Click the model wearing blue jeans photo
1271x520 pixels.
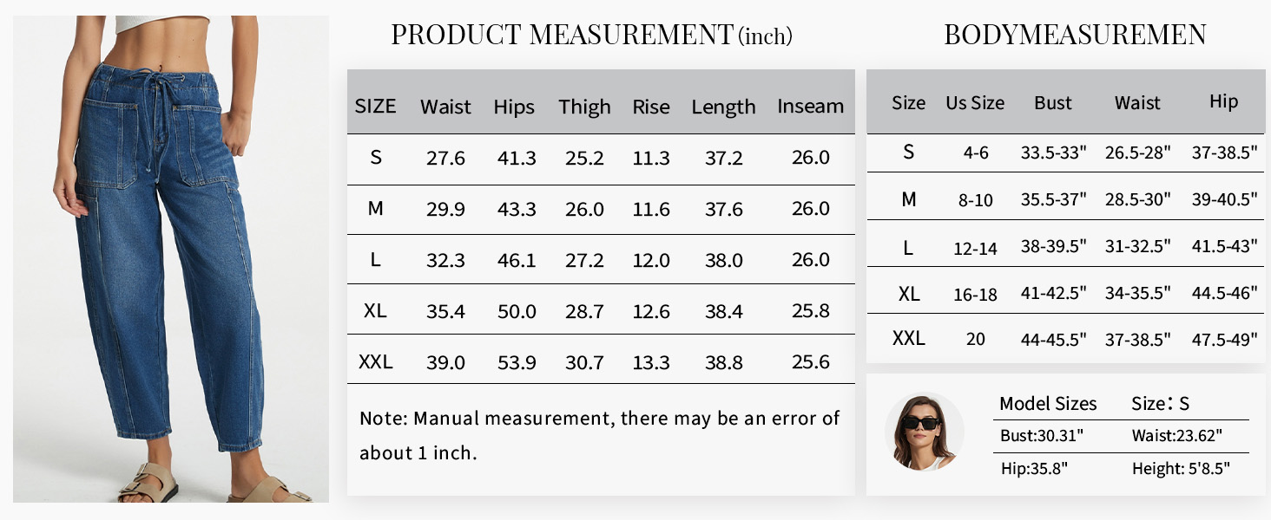point(171,258)
